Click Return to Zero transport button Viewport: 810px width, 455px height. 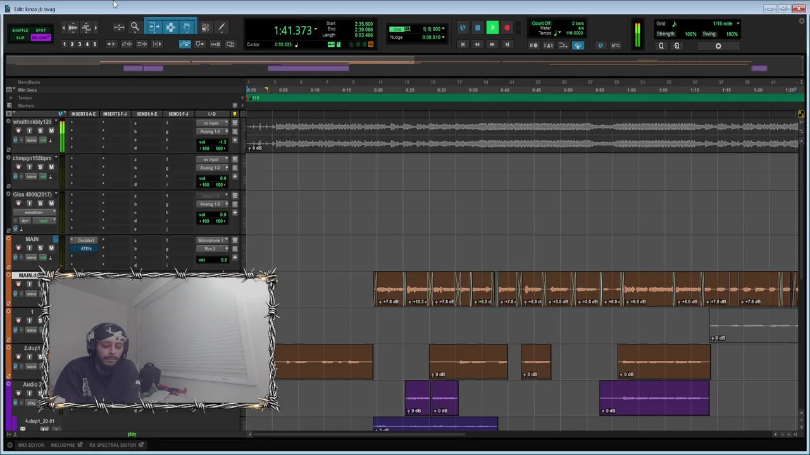tap(463, 44)
